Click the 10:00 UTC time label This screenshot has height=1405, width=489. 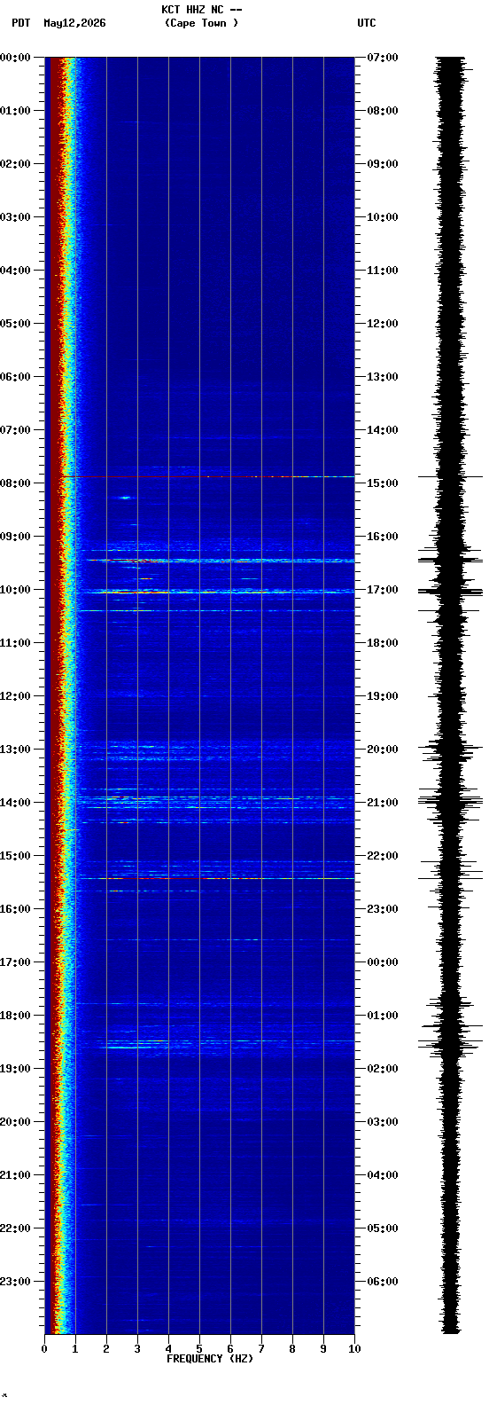(383, 217)
